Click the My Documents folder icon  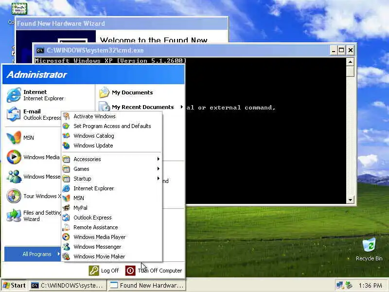[104, 92]
